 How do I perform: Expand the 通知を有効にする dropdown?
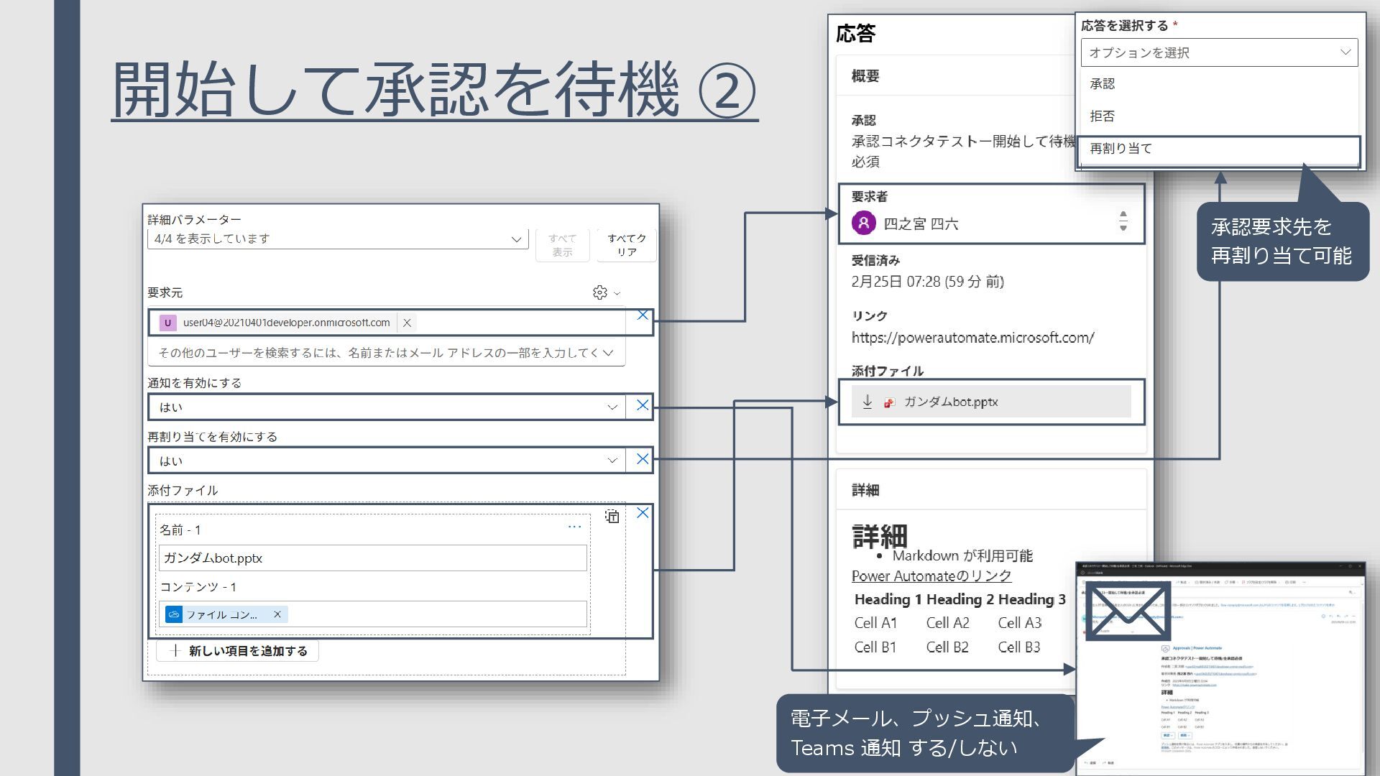click(612, 407)
